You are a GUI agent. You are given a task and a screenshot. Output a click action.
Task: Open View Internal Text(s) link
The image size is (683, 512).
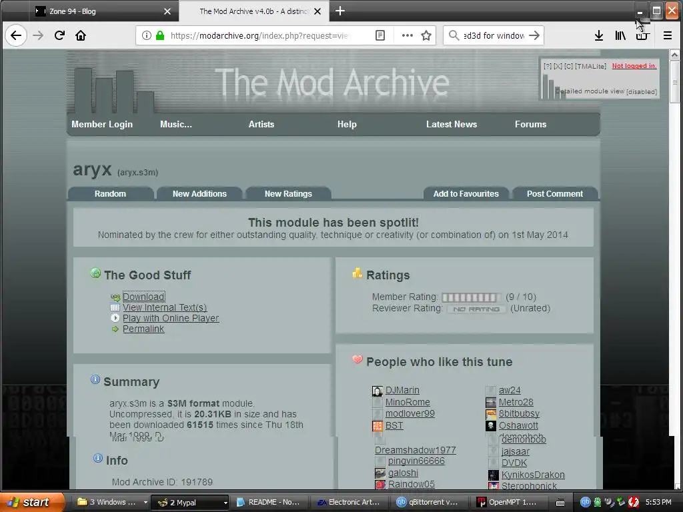[x=165, y=307]
